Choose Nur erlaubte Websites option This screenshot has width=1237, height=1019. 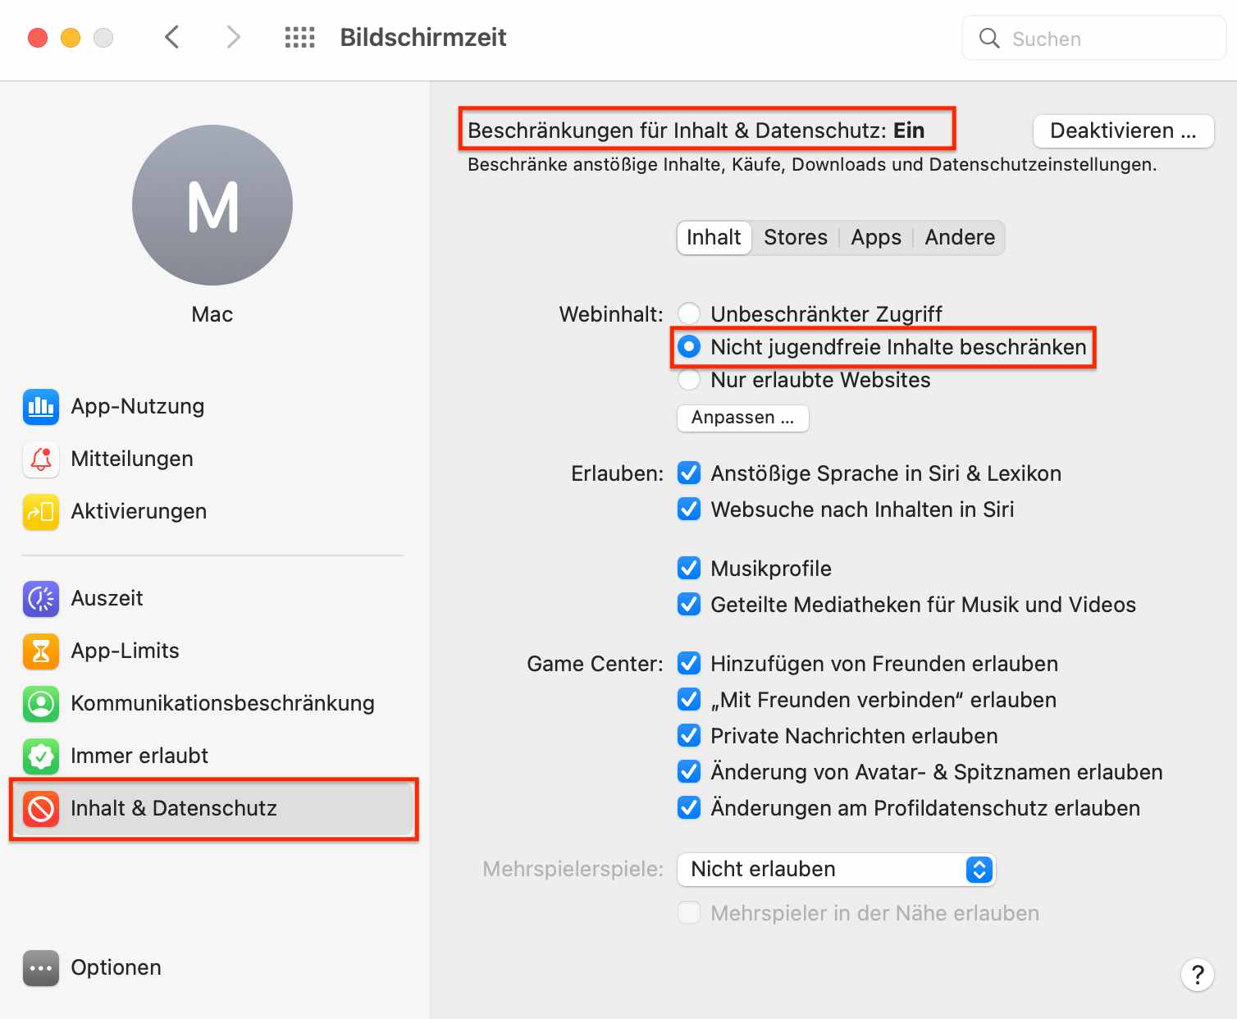(x=689, y=380)
